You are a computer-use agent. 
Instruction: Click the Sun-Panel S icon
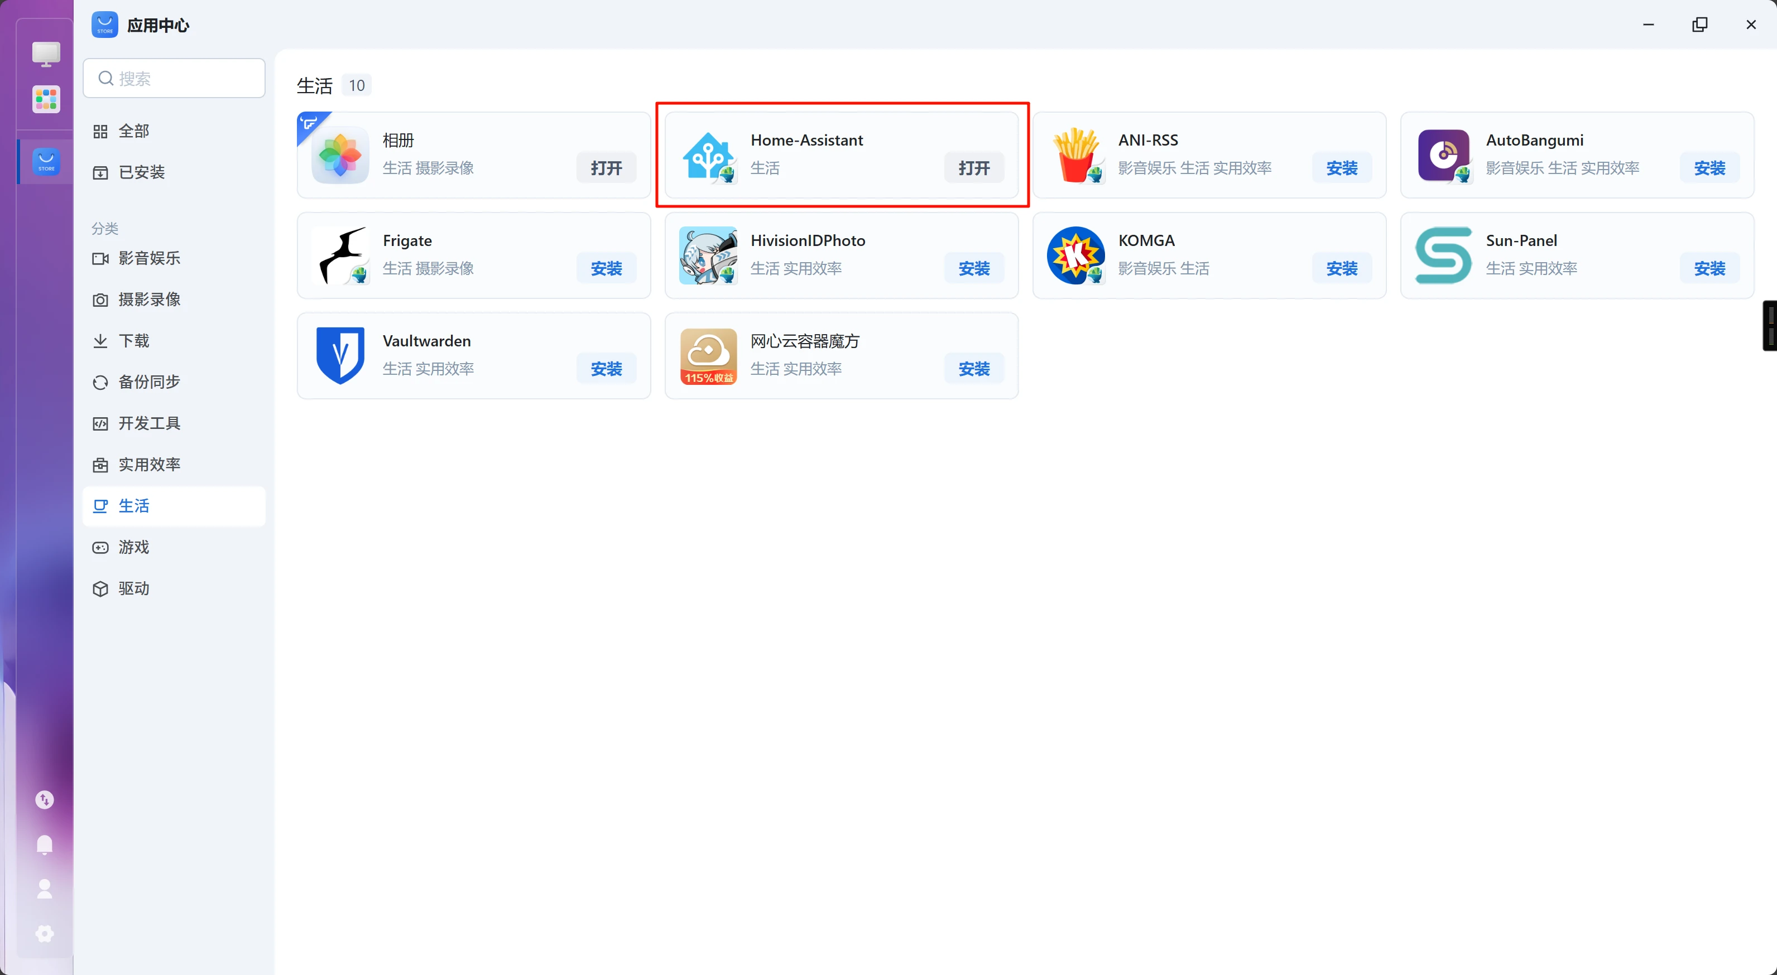click(x=1443, y=256)
